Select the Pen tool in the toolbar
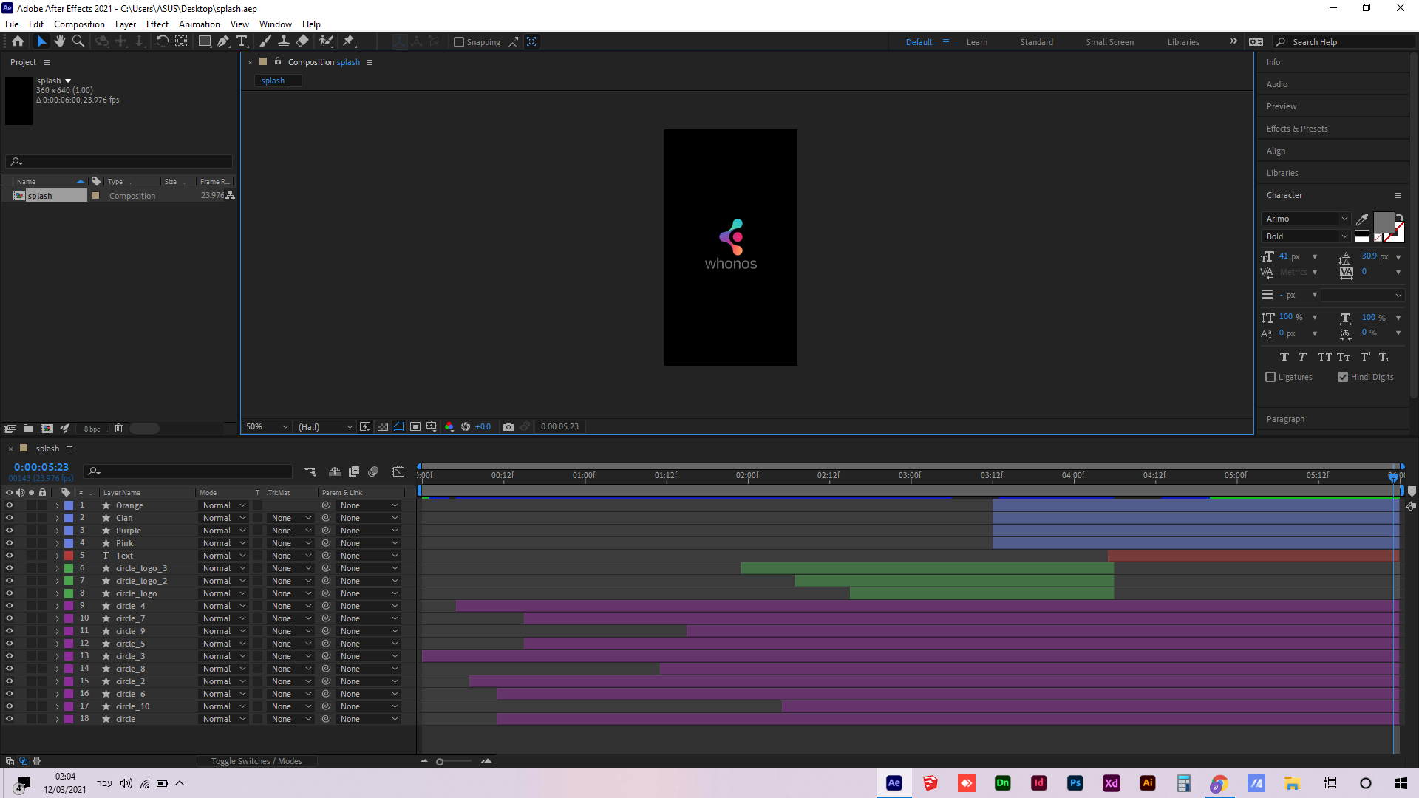This screenshot has width=1419, height=798. 223,41
